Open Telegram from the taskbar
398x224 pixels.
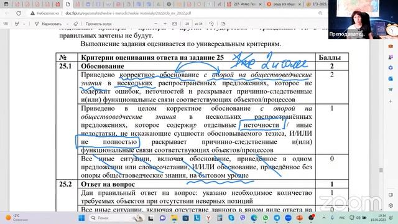click(x=277, y=218)
